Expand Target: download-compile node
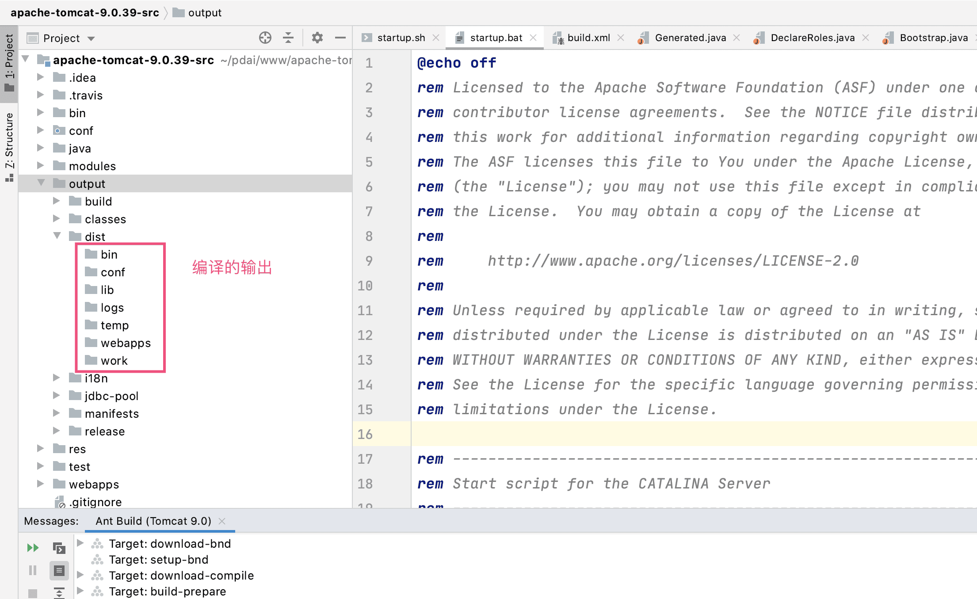Screen dimensions: 977x599 (80, 575)
